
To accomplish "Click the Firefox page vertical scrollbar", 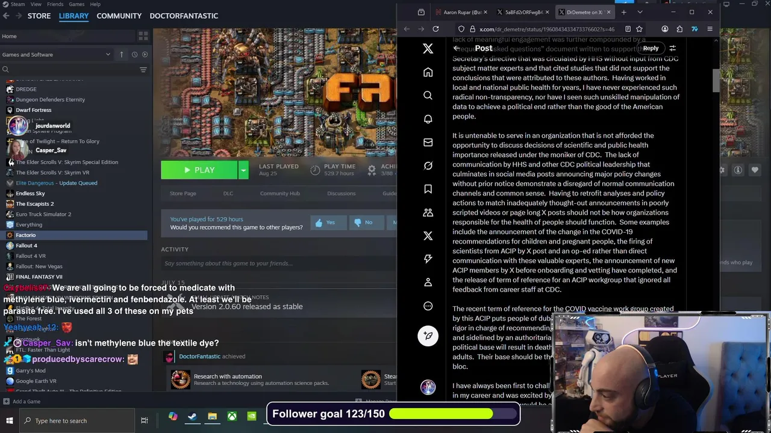I will click(x=716, y=81).
